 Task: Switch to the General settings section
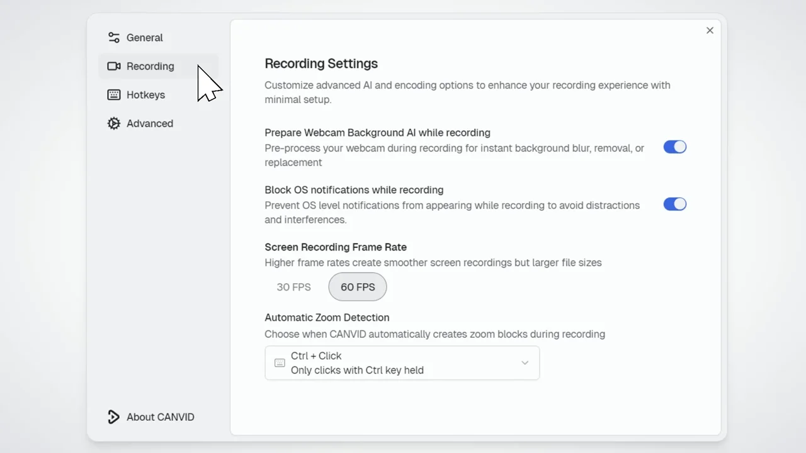(x=144, y=38)
